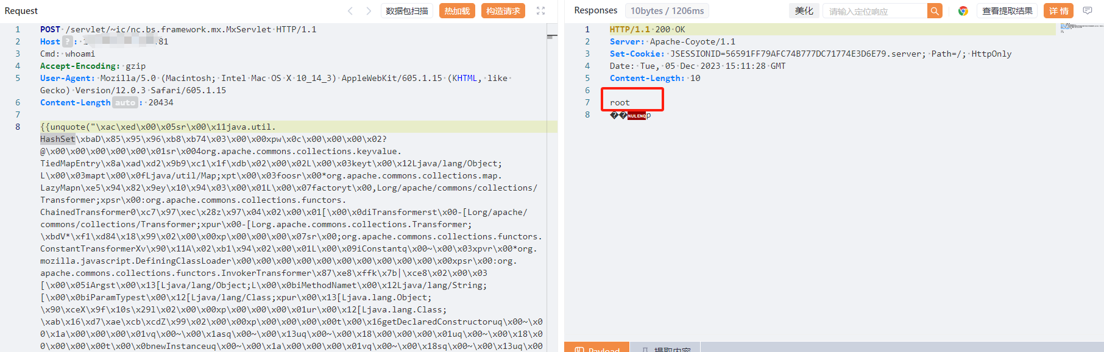Click the 'root' response output line
Image resolution: width=1104 pixels, height=352 pixels.
tap(620, 102)
